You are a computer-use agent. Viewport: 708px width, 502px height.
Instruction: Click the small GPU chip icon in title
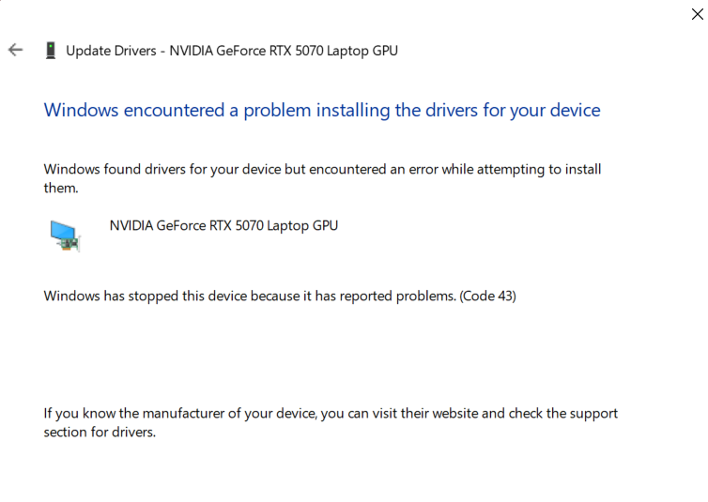[x=50, y=51]
